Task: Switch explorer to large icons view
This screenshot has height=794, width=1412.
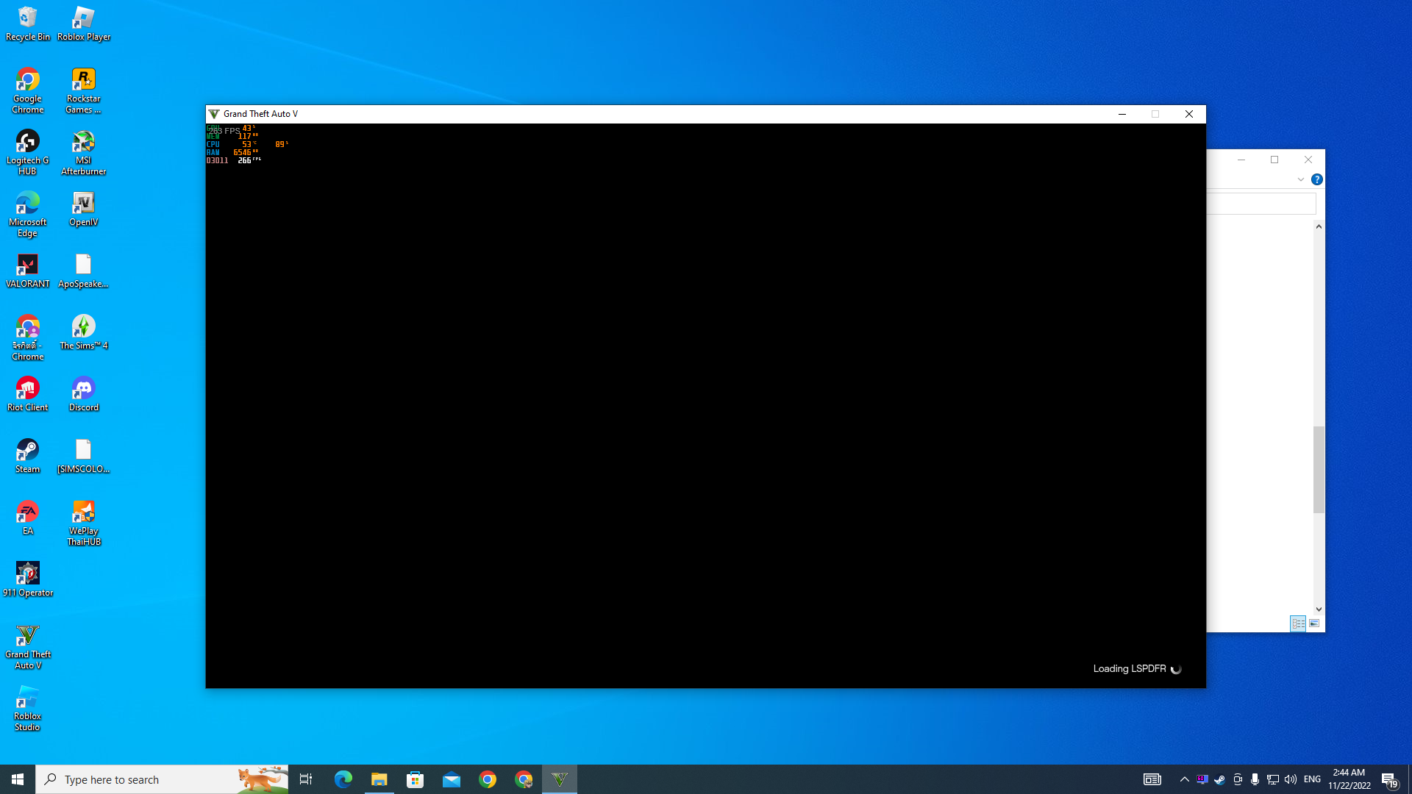Action: point(1314,623)
